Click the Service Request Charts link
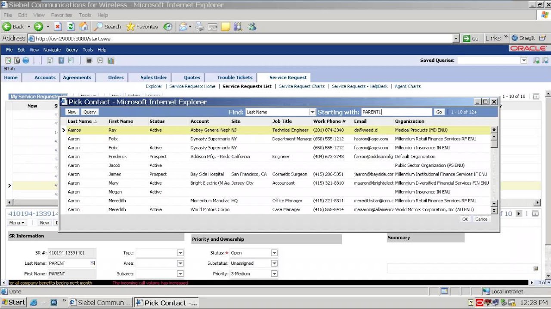Image resolution: width=551 pixels, height=309 pixels. tap(301, 86)
